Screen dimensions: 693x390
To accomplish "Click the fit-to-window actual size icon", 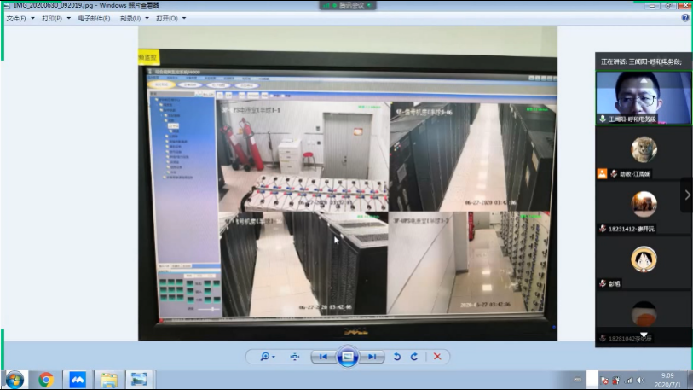I will [295, 357].
